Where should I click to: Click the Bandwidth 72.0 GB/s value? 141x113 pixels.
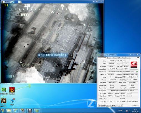(132, 88)
